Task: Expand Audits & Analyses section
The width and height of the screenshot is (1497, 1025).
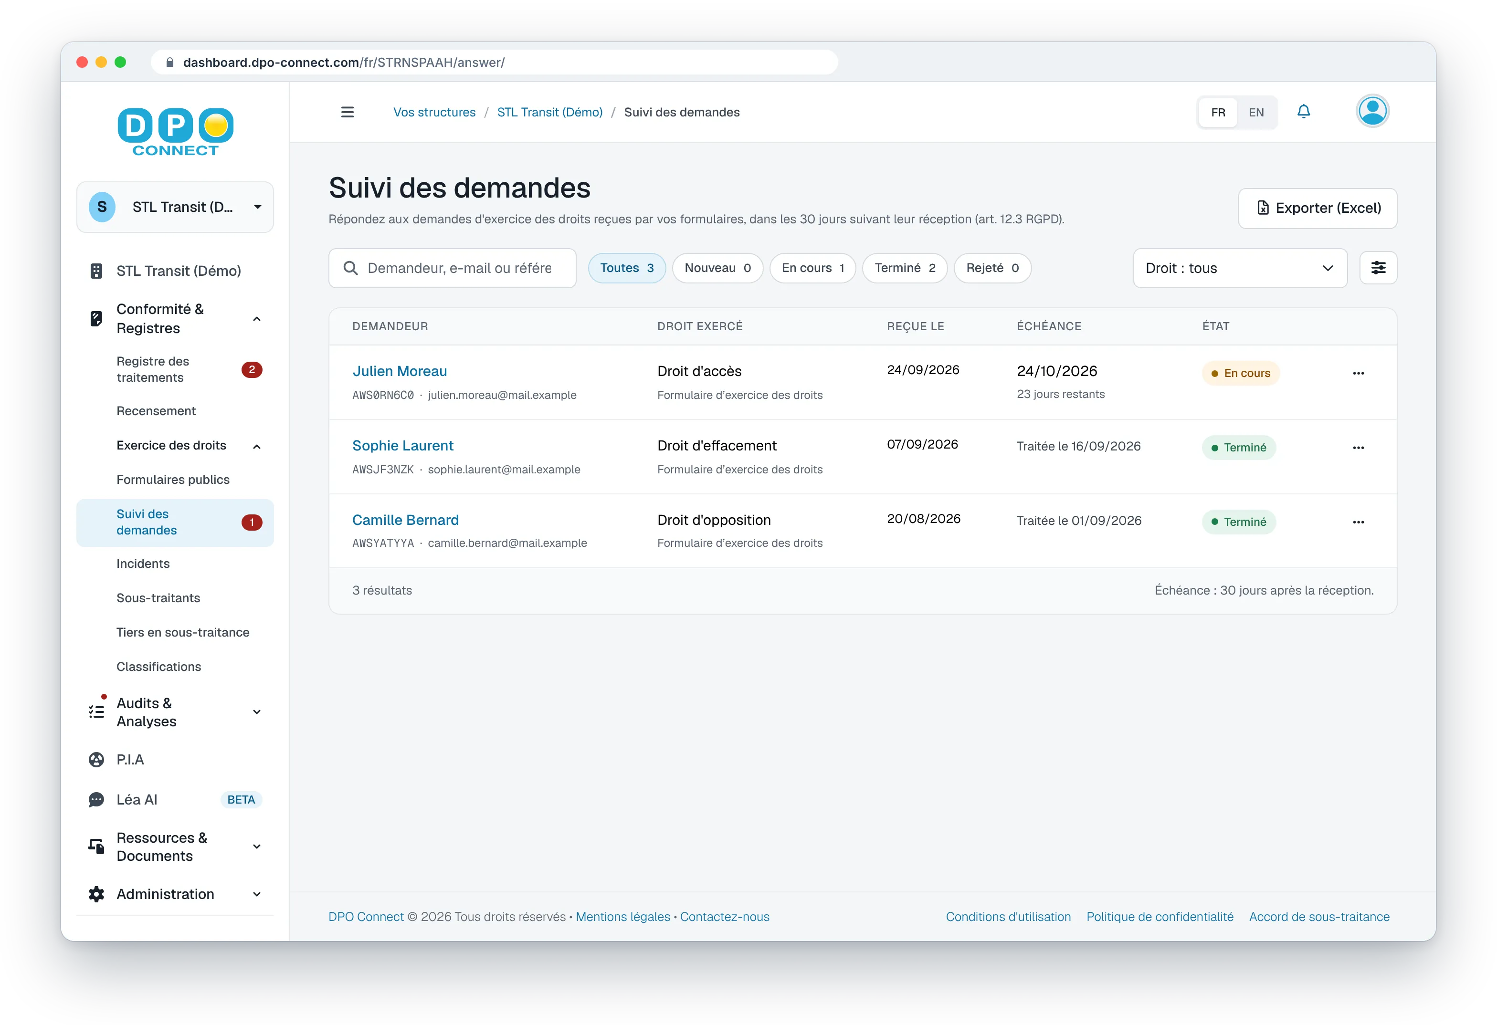Action: 256,712
